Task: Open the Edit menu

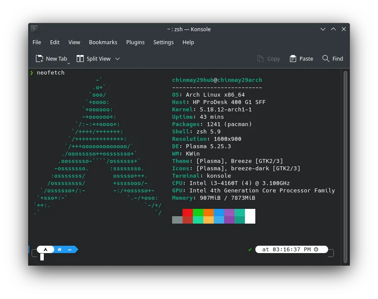Action: (x=55, y=42)
